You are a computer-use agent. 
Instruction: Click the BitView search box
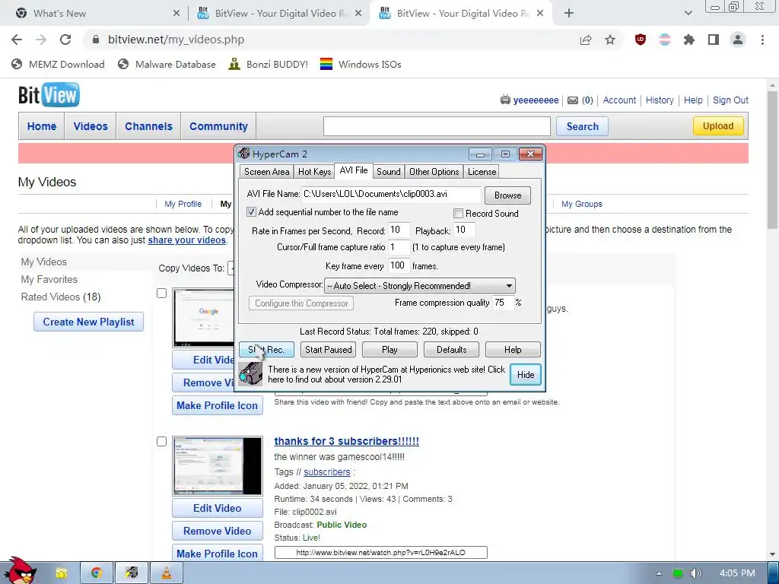[437, 126]
